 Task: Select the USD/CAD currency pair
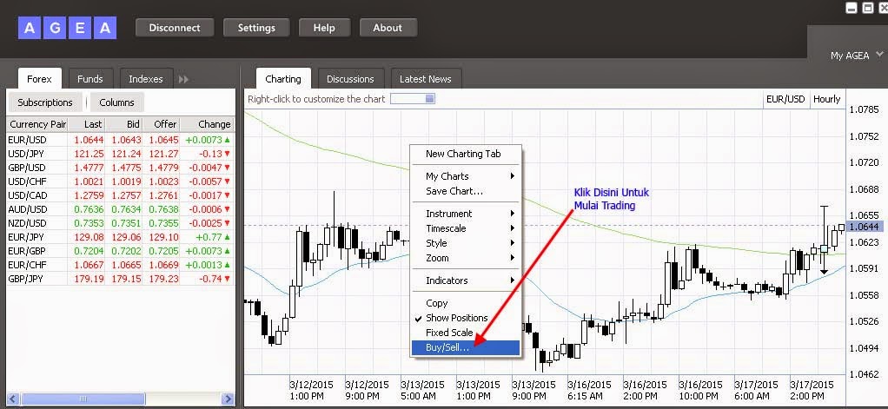(x=27, y=195)
